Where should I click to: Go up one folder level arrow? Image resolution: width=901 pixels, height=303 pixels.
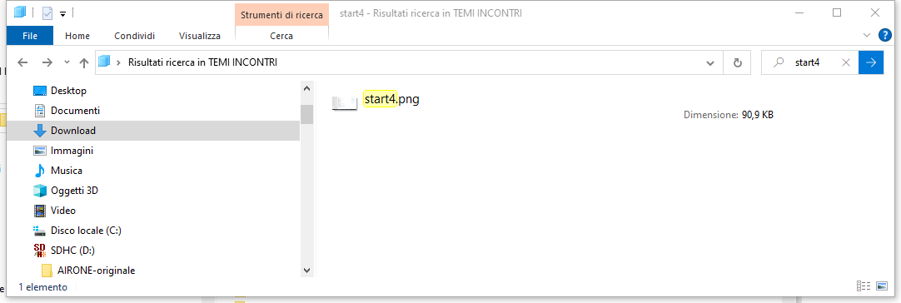pyautogui.click(x=84, y=62)
